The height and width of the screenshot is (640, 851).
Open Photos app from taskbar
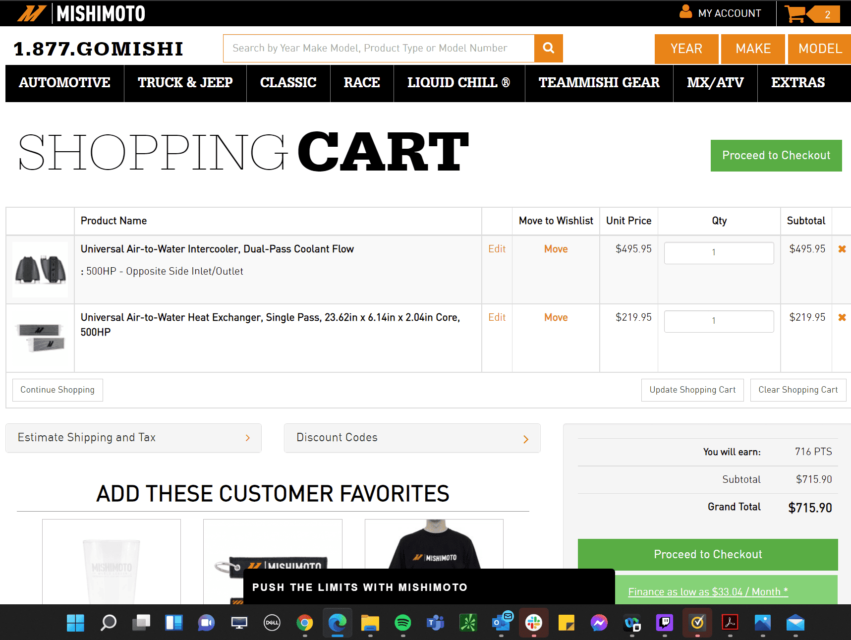(763, 623)
